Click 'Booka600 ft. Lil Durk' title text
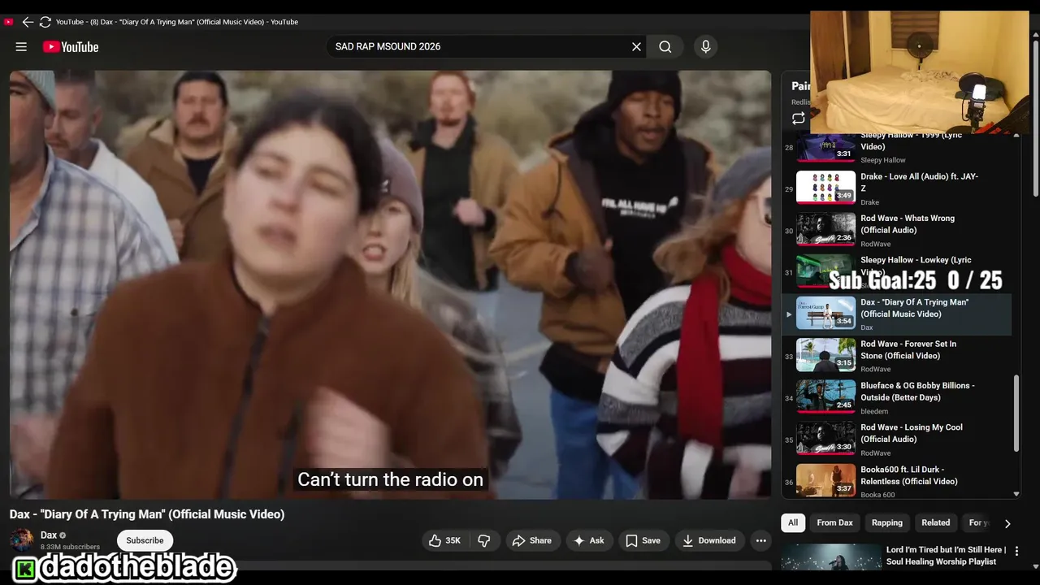Viewport: 1040px width, 585px height. tap(909, 475)
